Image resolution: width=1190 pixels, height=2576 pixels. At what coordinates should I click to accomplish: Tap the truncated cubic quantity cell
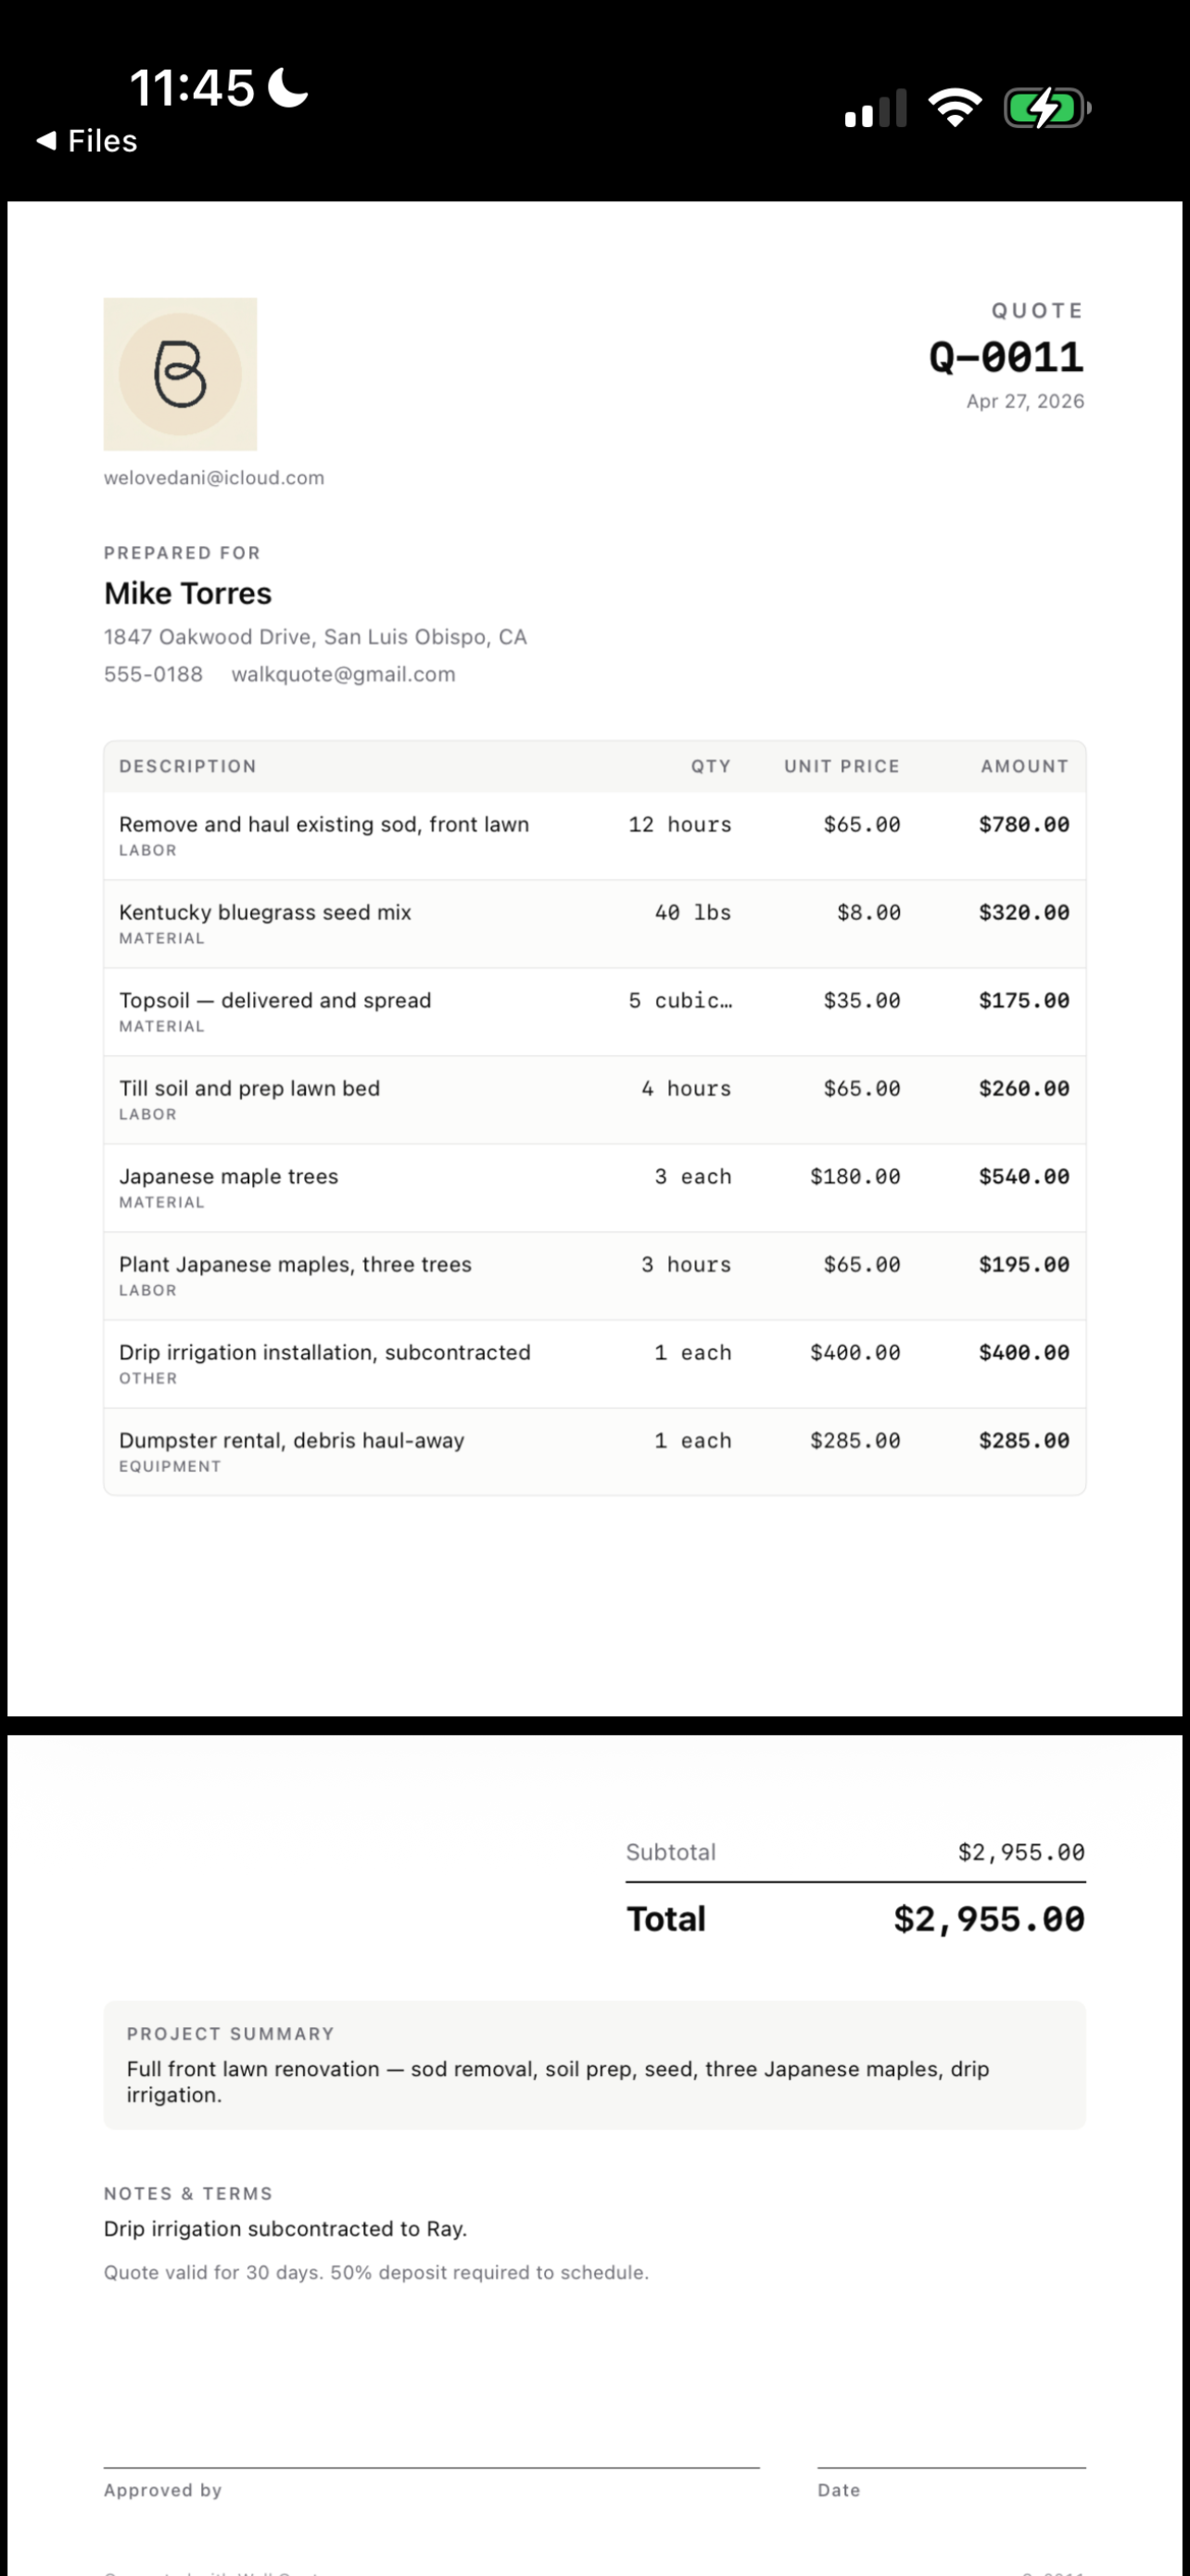tap(680, 1000)
